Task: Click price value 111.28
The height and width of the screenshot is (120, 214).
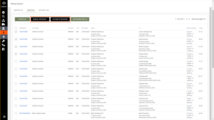Action: click(x=200, y=47)
